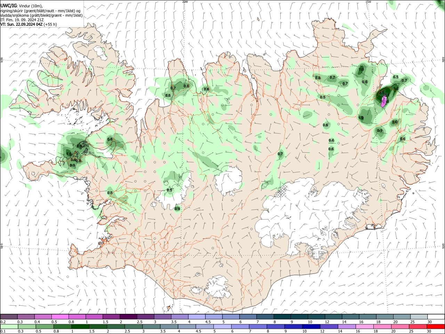The image size is (445, 334).
Task: Click the '(+55 h)' forecast offset
Action: [50, 24]
